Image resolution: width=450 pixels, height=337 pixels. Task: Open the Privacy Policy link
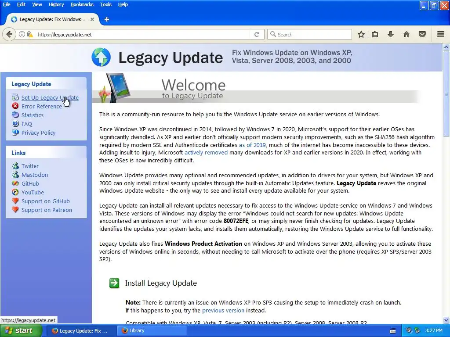click(x=39, y=133)
